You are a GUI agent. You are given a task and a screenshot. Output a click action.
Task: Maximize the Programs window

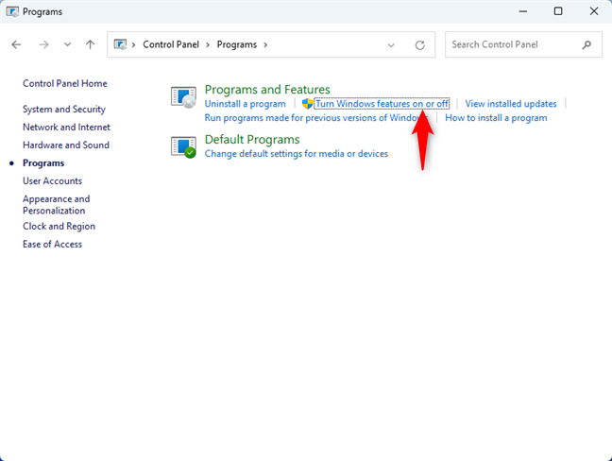tap(558, 11)
